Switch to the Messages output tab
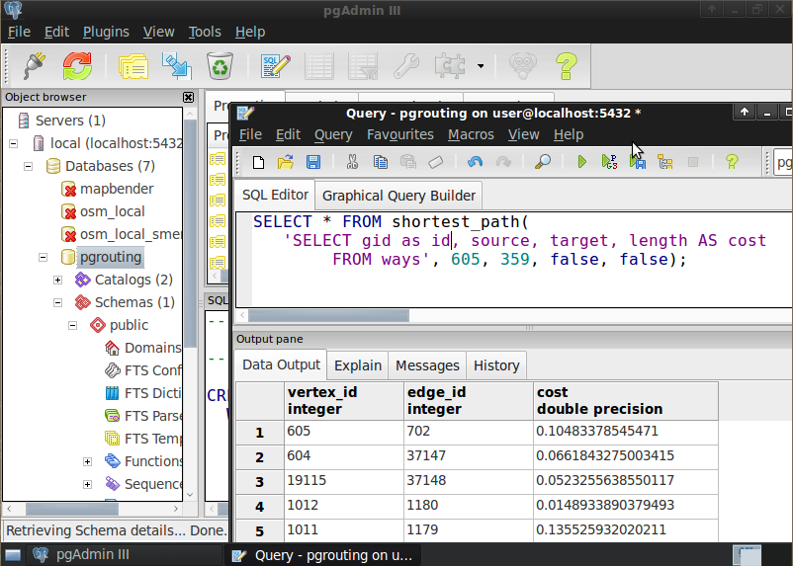The image size is (793, 566). pos(427,365)
